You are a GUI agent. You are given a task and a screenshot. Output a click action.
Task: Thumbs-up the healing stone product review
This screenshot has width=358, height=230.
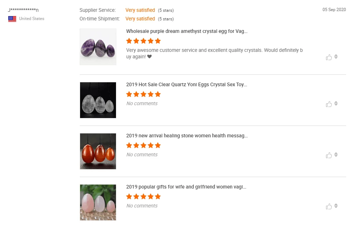point(329,155)
